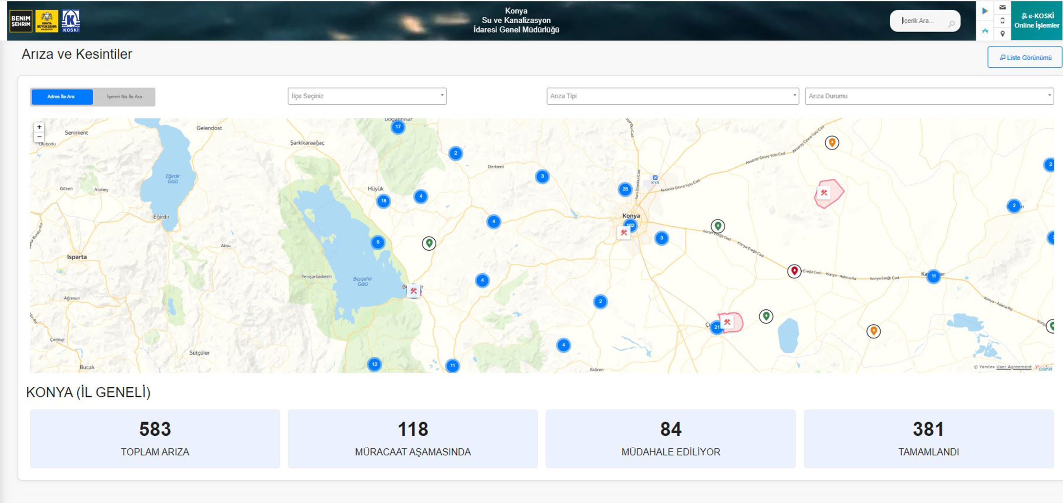Screen dimensions: 1063x503
Task: Click the Benim Şehrim logo
Action: pos(20,20)
